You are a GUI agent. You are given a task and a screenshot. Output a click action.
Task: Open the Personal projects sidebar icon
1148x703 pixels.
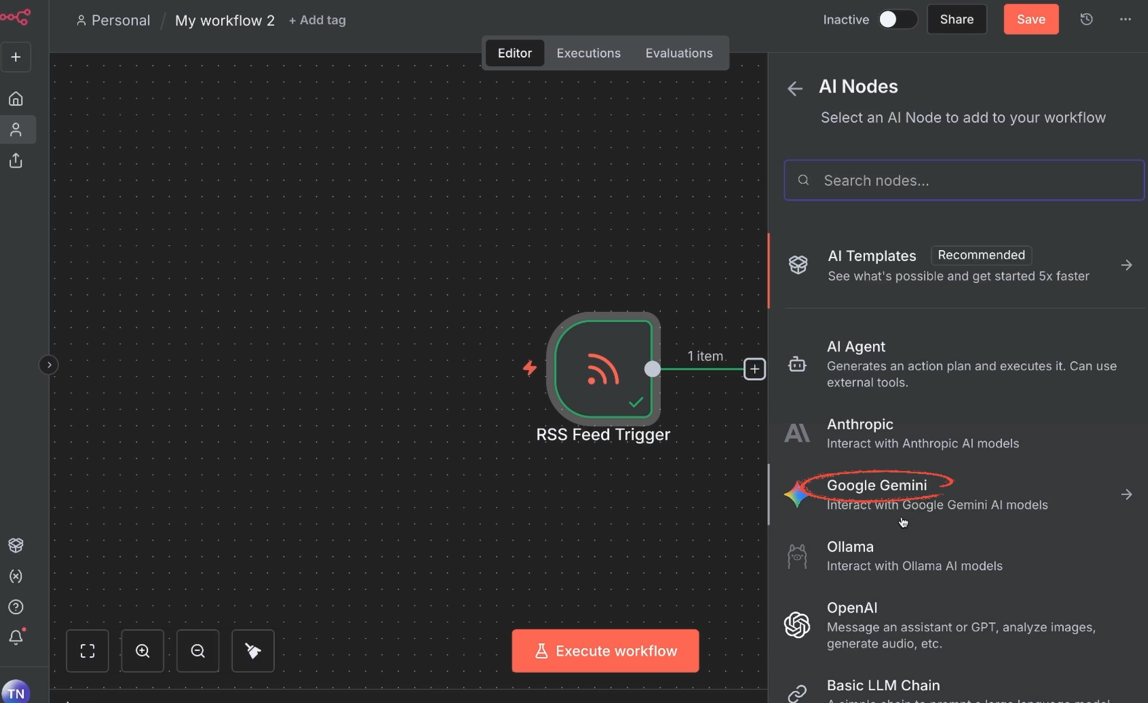click(15, 130)
